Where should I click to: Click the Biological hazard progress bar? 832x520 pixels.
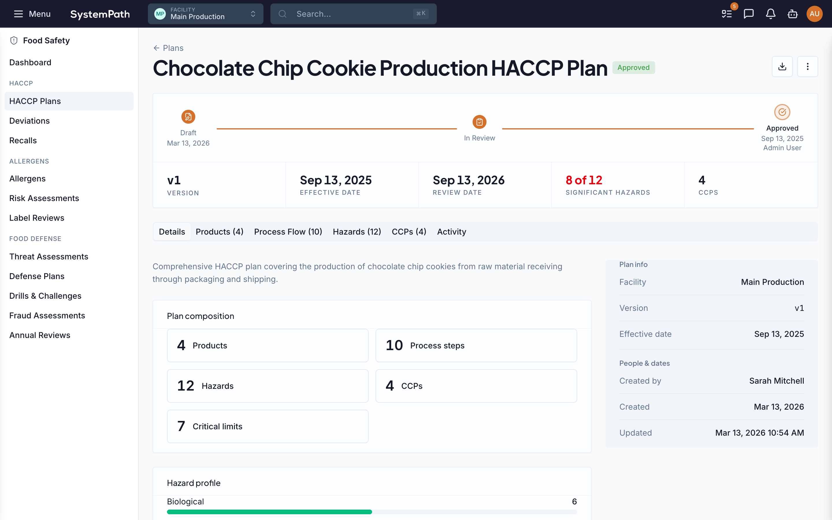click(372, 512)
